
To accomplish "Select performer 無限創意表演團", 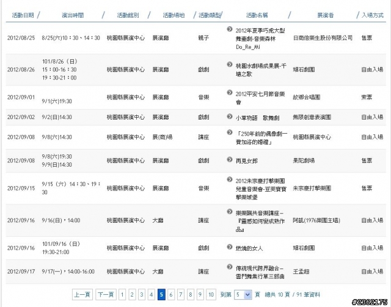I will pyautogui.click(x=312, y=117).
